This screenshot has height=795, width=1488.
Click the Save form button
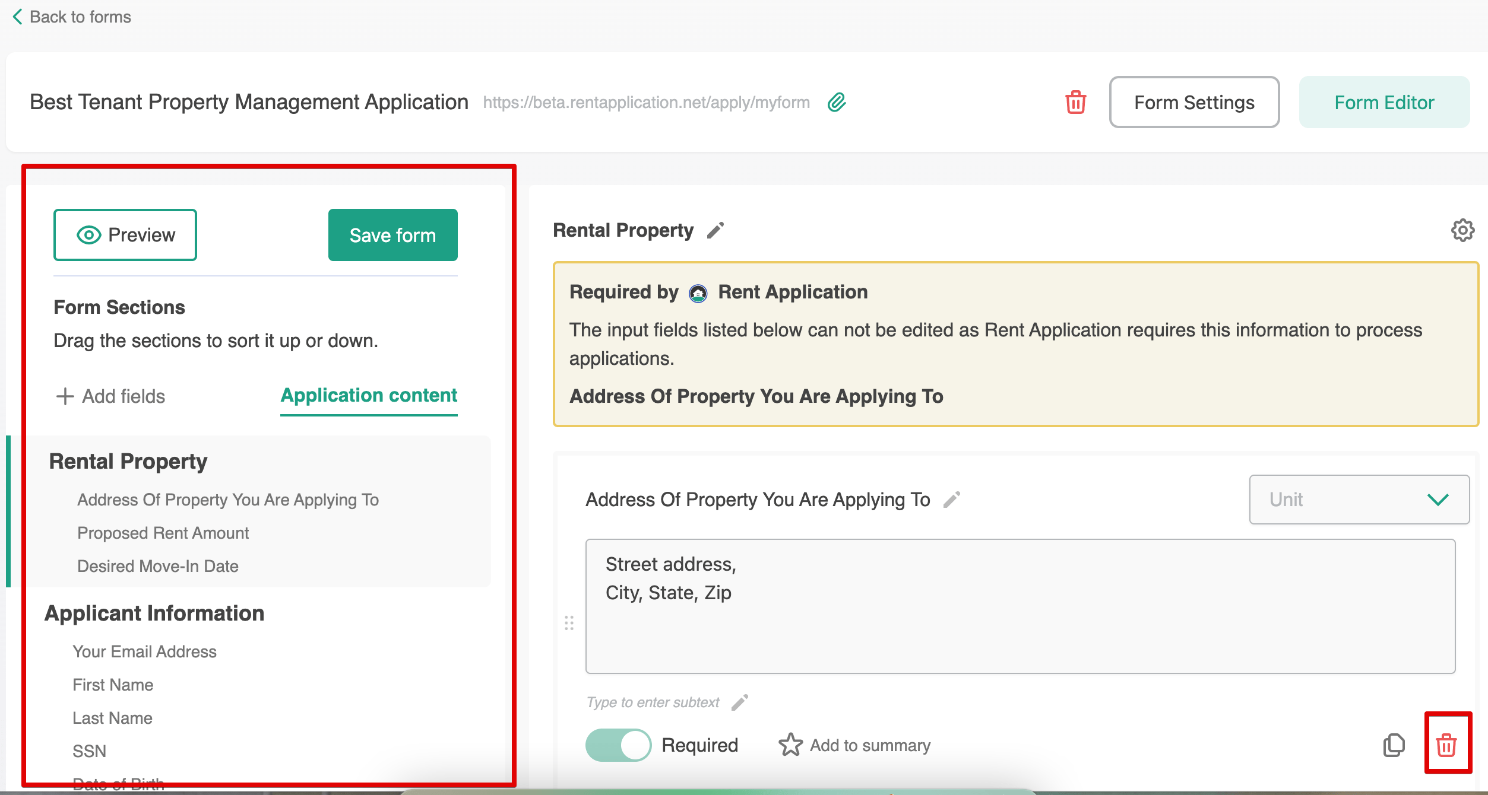(x=392, y=235)
